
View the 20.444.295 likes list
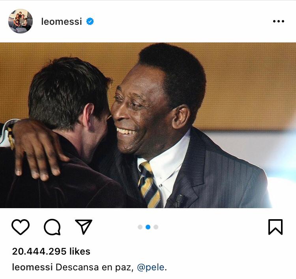point(51,251)
